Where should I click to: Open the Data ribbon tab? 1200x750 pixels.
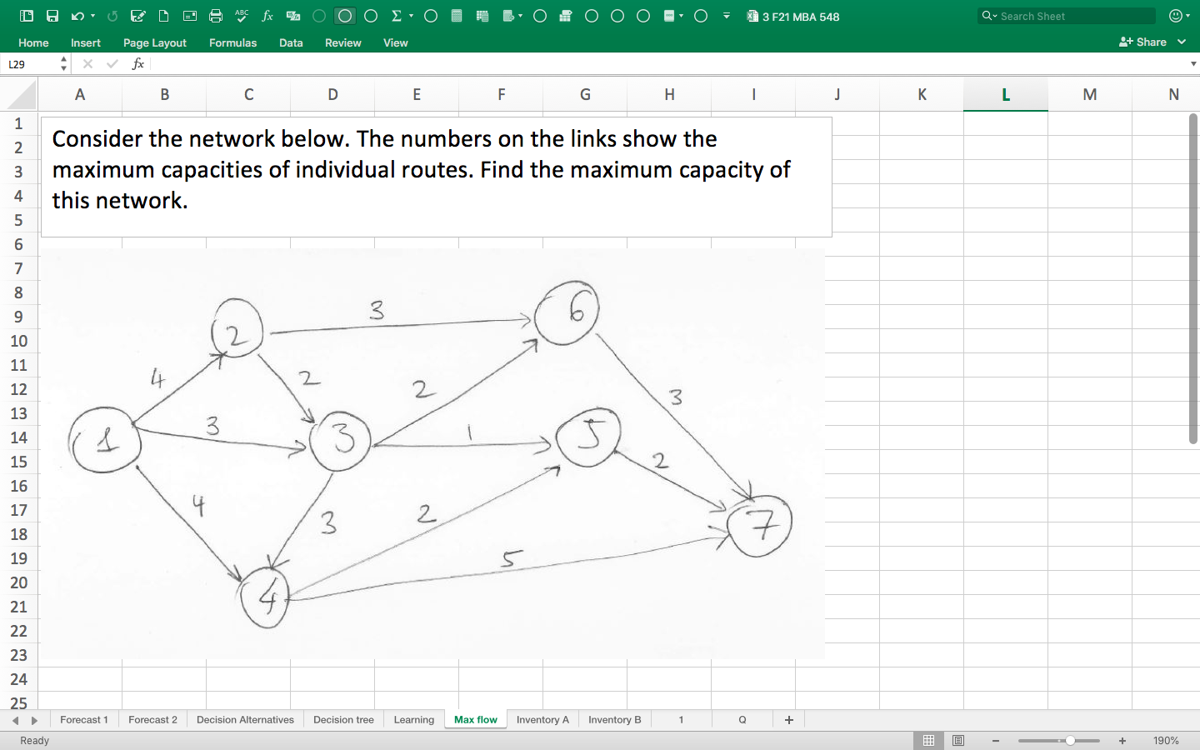291,42
